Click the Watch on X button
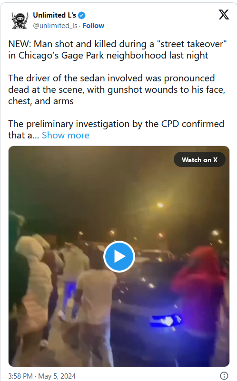 [199, 160]
